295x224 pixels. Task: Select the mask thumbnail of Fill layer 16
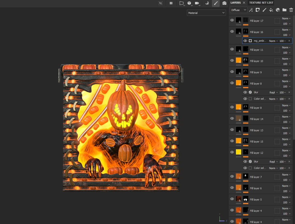(x=246, y=31)
